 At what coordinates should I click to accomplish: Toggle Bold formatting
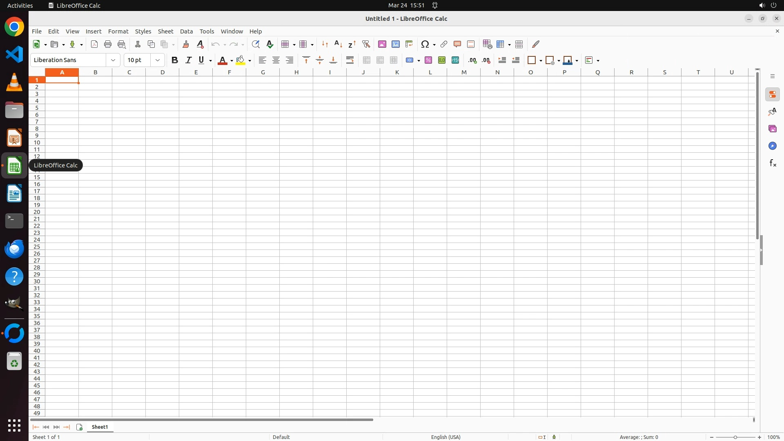(175, 60)
